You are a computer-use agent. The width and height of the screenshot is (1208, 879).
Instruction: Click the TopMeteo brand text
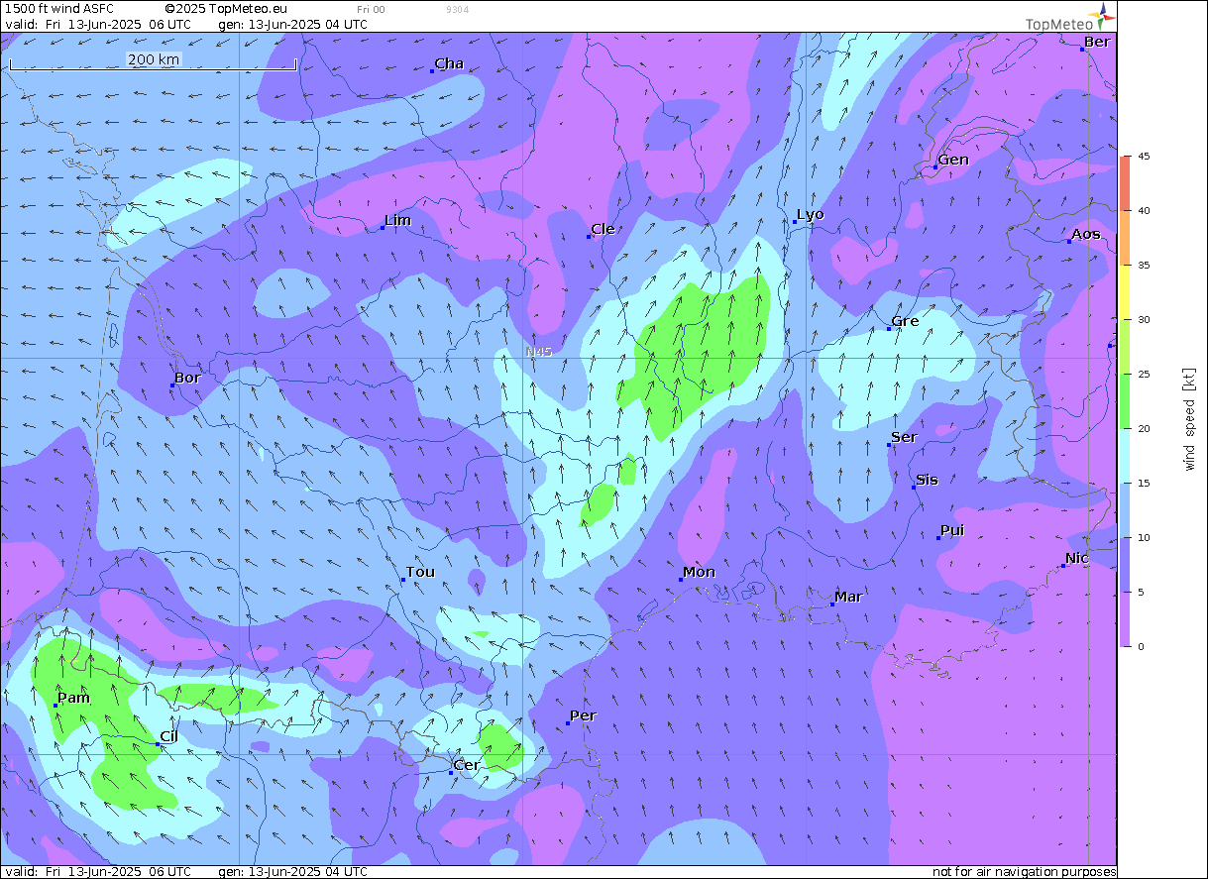(1058, 24)
